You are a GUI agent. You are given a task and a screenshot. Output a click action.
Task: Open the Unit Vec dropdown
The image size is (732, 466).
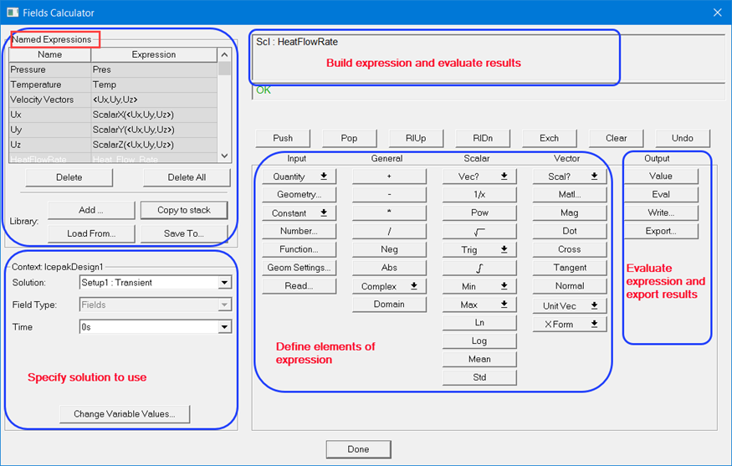[569, 305]
